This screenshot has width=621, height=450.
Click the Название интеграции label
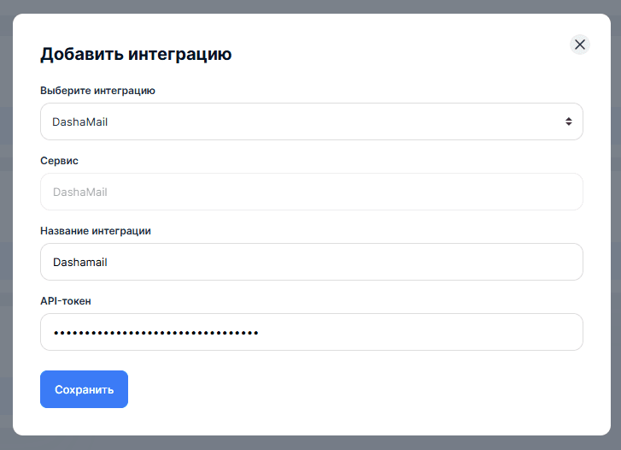pyautogui.click(x=96, y=230)
